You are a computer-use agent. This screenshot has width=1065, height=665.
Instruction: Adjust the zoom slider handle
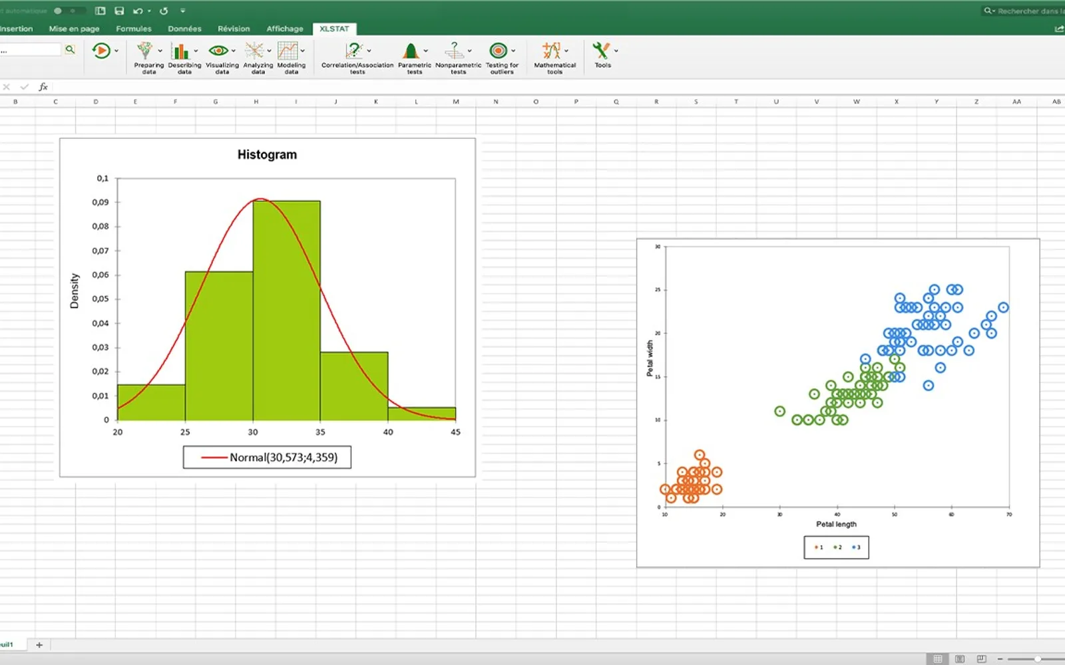point(1038,658)
